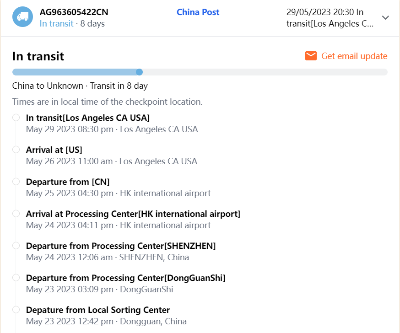Screen dimensions: 400x333
Task: Click checkpoint marker for Departure from CN
Action: 16,182
